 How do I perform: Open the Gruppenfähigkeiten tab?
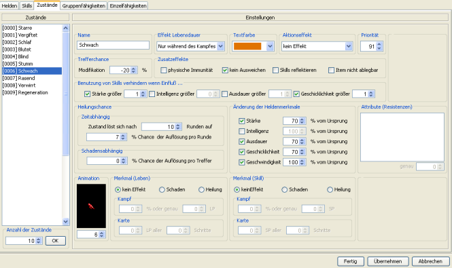pos(84,5)
